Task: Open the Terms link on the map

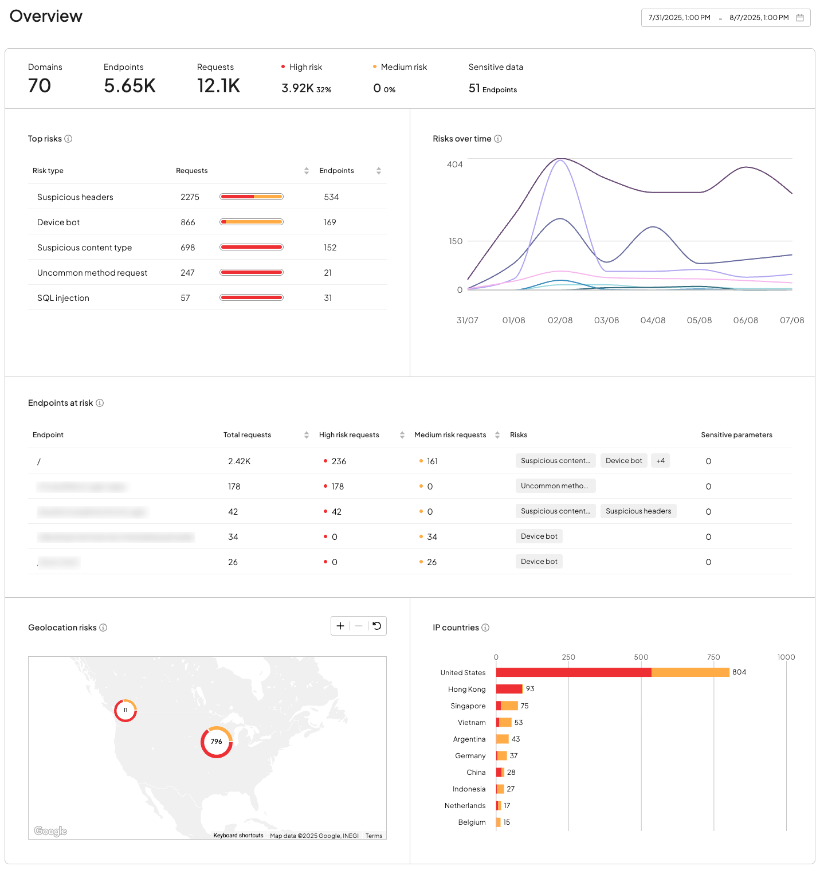Action: point(374,836)
